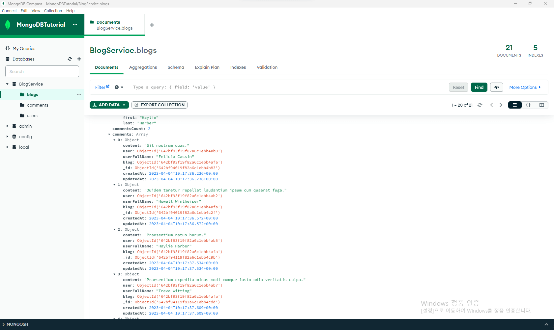This screenshot has height=330, width=554.
Task: Switch to the Schema tab
Action: tap(176, 67)
